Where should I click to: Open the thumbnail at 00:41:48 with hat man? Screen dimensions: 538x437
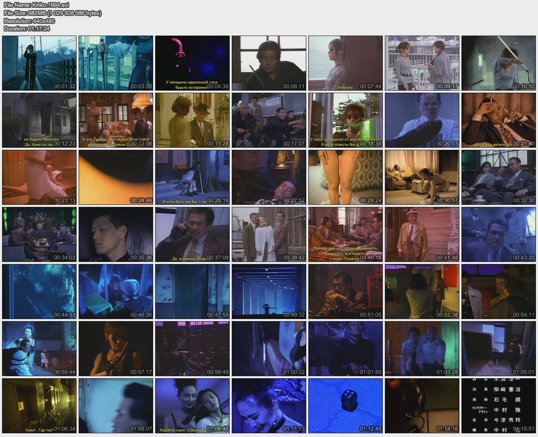tap(422, 234)
